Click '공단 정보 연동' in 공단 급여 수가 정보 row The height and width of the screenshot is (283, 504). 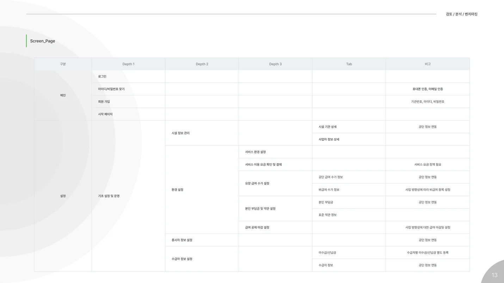point(428,177)
